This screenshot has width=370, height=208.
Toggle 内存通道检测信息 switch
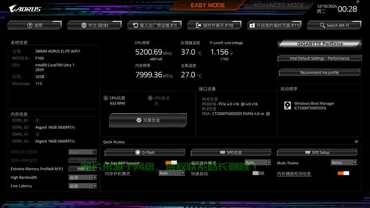pyautogui.click(x=343, y=173)
